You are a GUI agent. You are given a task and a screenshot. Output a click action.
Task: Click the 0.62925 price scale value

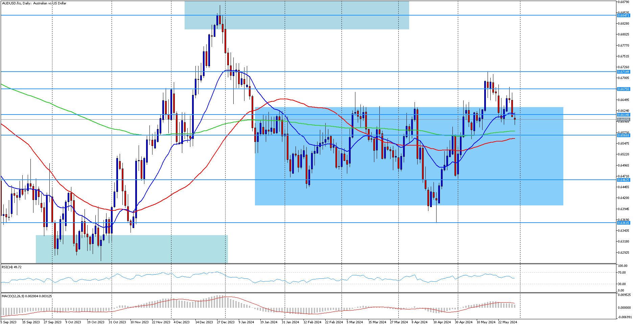pos(624,253)
